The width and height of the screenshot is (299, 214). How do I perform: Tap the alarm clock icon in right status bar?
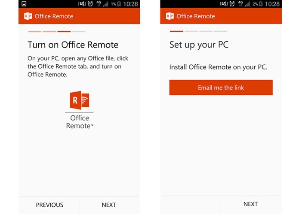[232, 4]
